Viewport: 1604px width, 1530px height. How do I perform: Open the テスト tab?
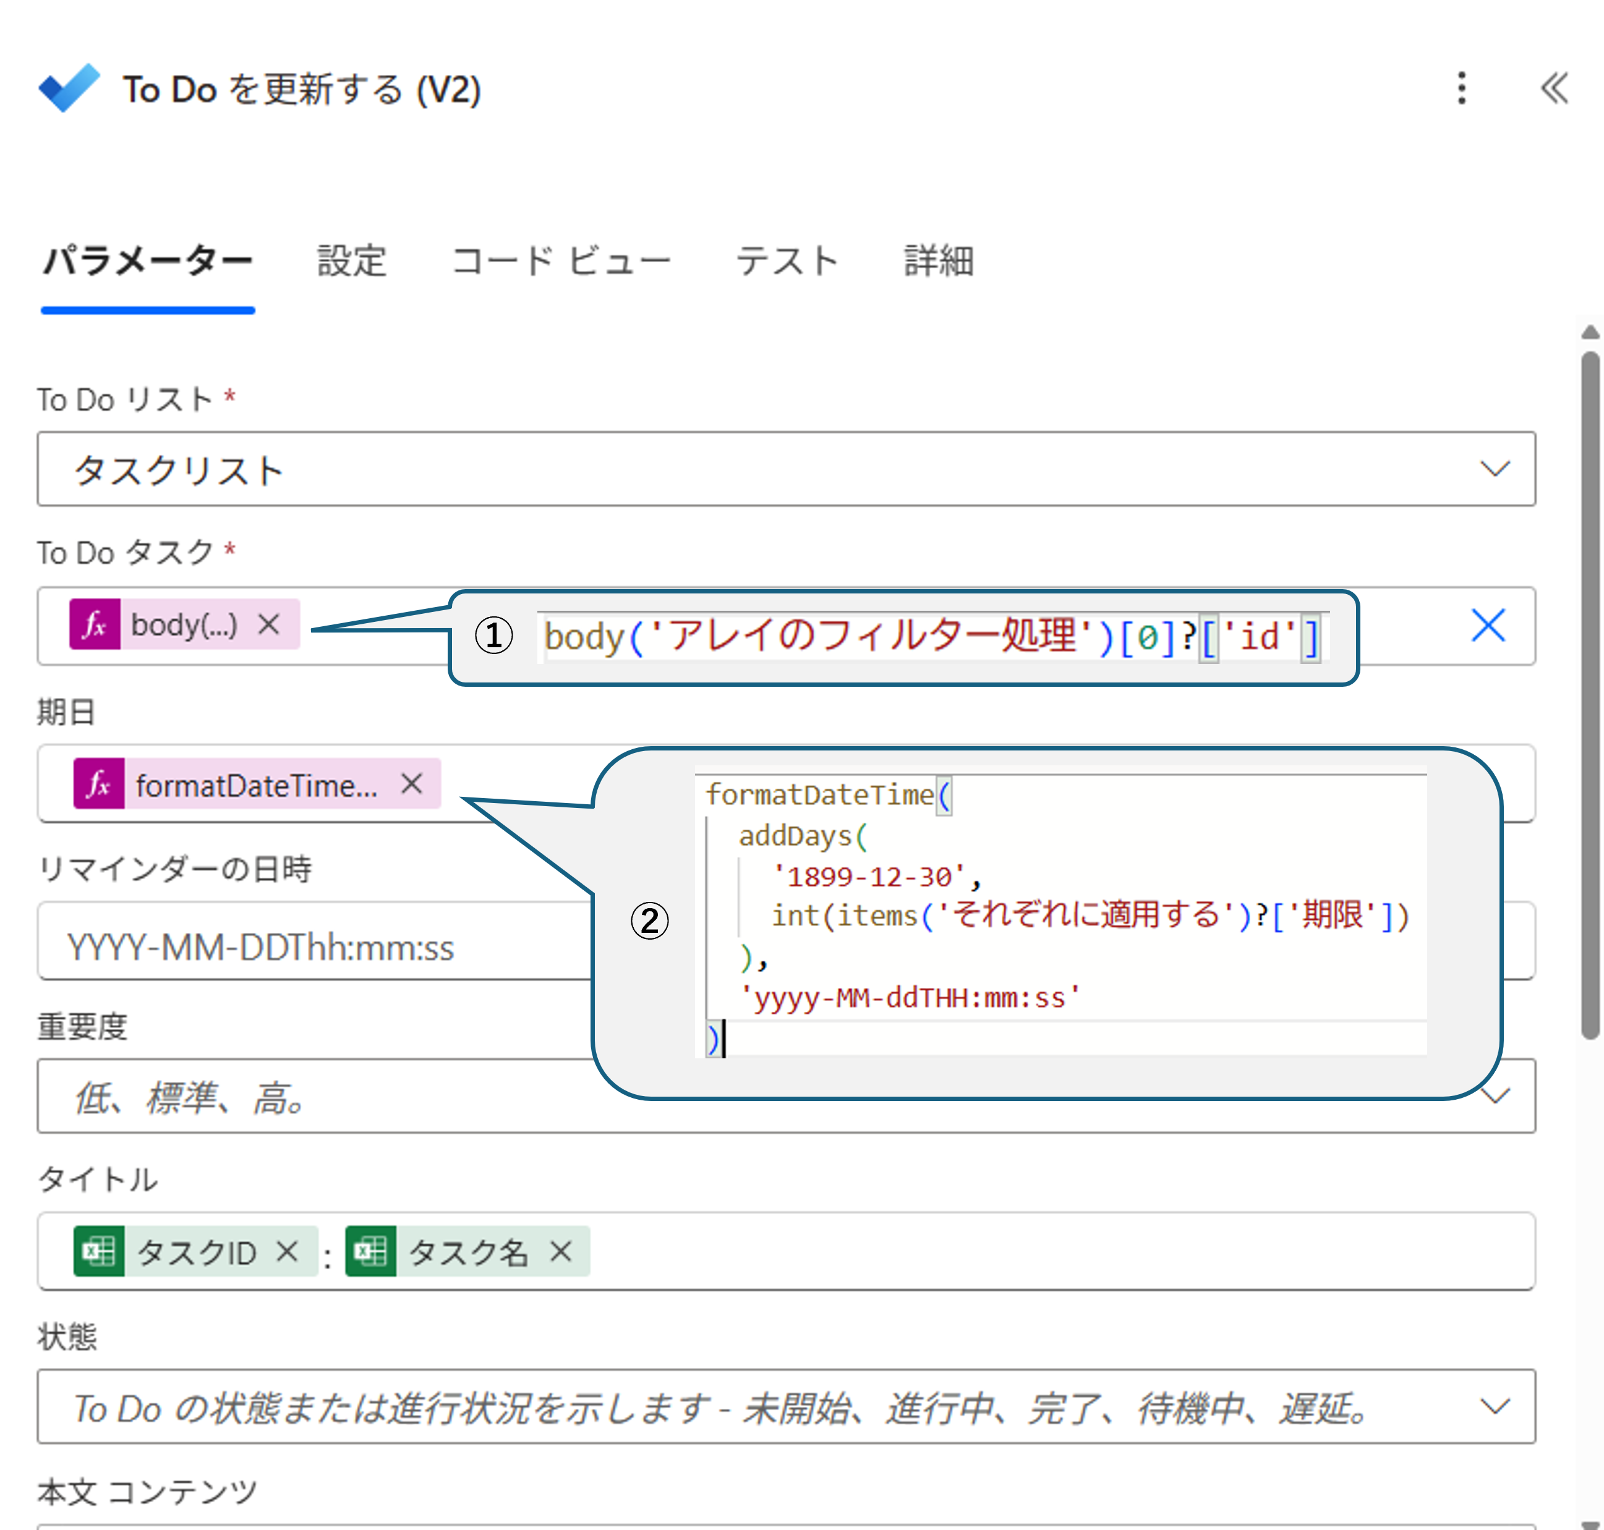(788, 261)
